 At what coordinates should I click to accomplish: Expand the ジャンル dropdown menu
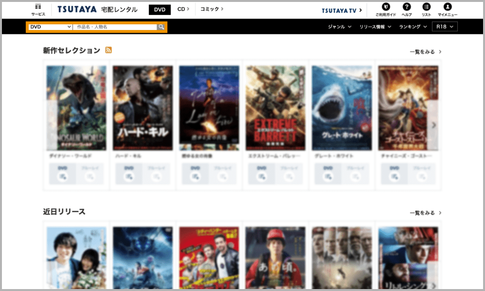coord(339,27)
